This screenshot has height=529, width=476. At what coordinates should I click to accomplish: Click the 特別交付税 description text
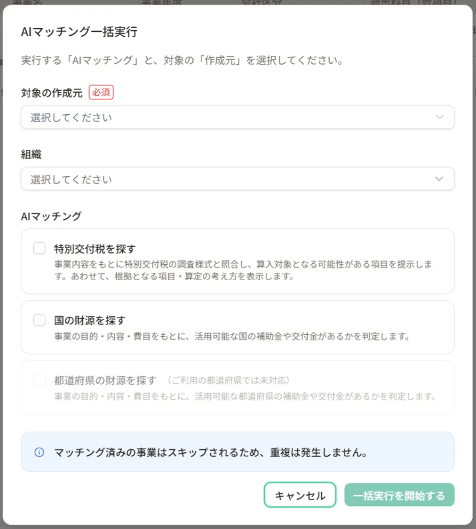pos(243,270)
